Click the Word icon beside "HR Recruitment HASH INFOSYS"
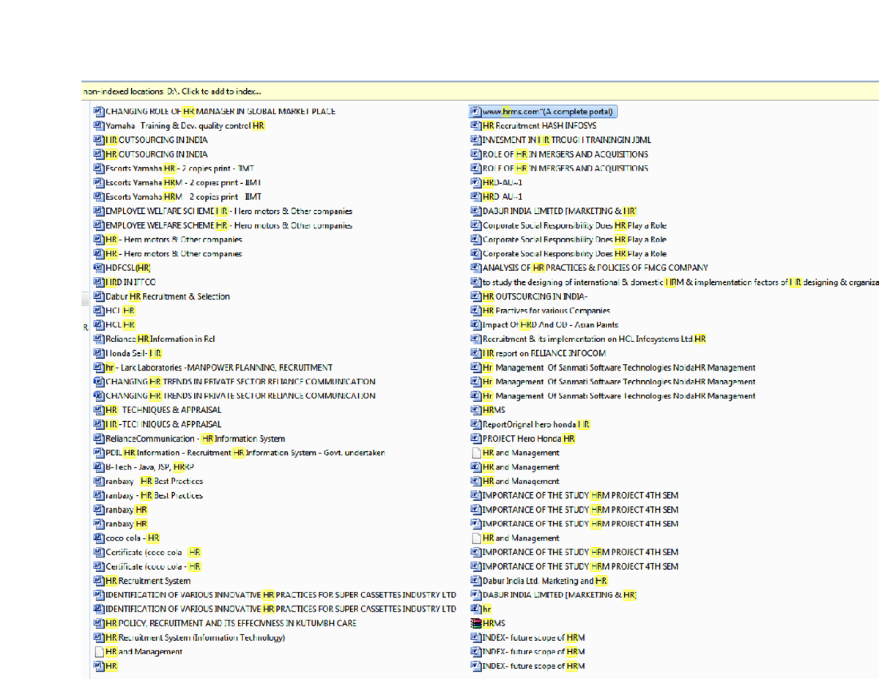 tap(476, 125)
